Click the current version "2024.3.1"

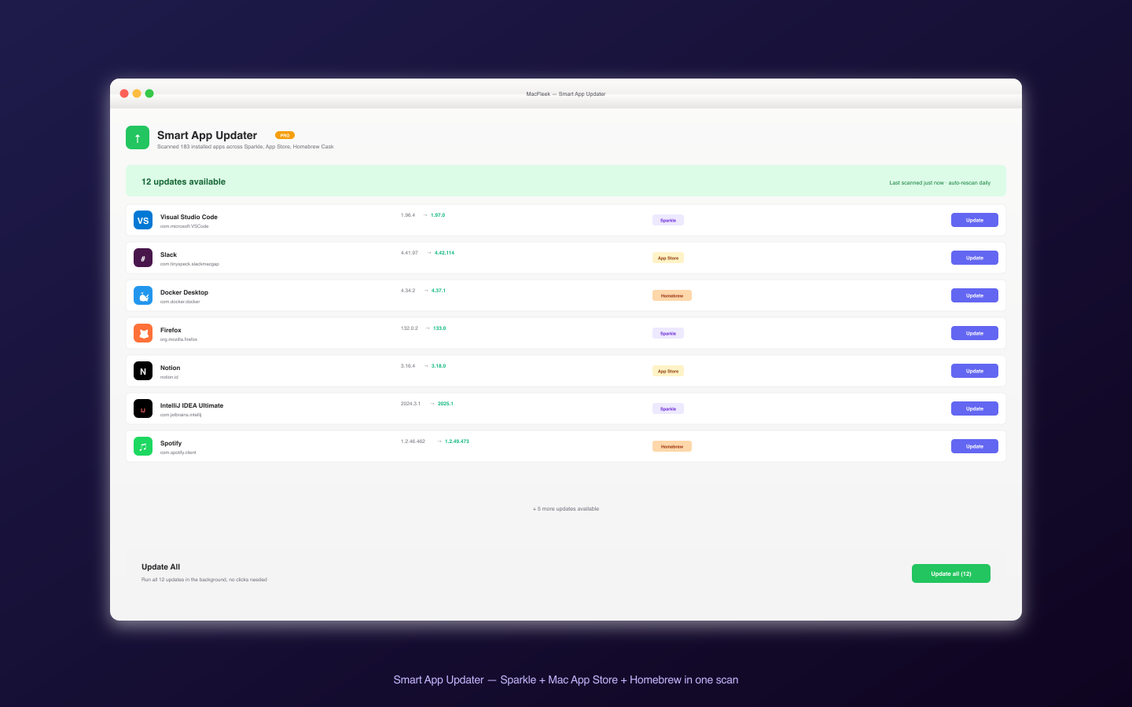pos(410,404)
